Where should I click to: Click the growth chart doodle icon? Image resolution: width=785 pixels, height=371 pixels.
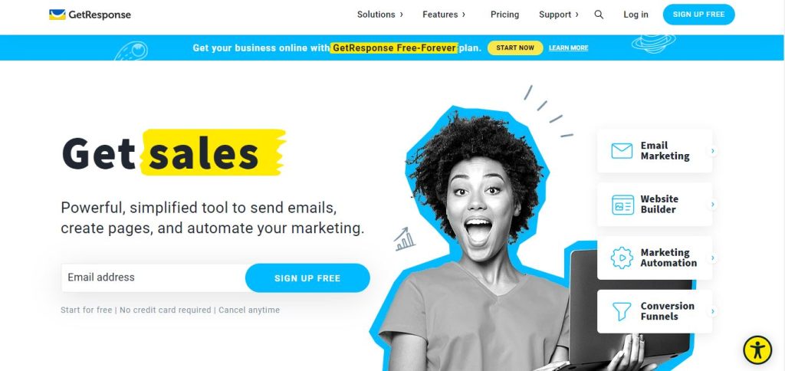click(x=405, y=239)
